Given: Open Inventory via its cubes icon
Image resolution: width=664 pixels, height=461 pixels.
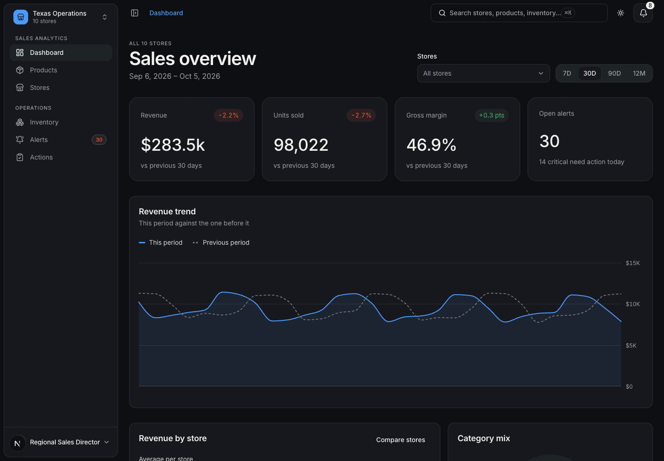Looking at the screenshot, I should point(20,122).
